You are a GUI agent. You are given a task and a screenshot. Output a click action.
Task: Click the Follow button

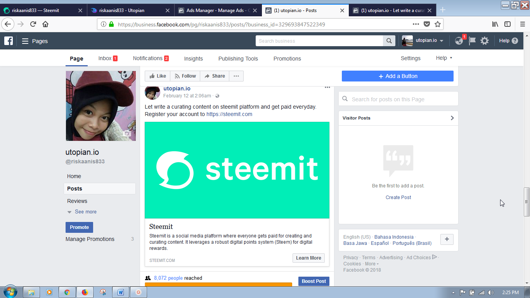[185, 76]
